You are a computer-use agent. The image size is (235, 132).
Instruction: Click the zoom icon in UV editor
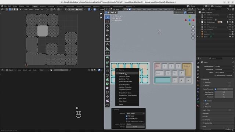pyautogui.click(x=101, y=14)
